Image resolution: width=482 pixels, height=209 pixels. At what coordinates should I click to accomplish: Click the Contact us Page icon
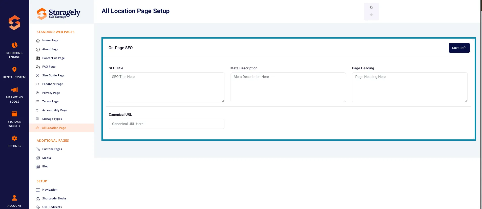tap(38, 58)
